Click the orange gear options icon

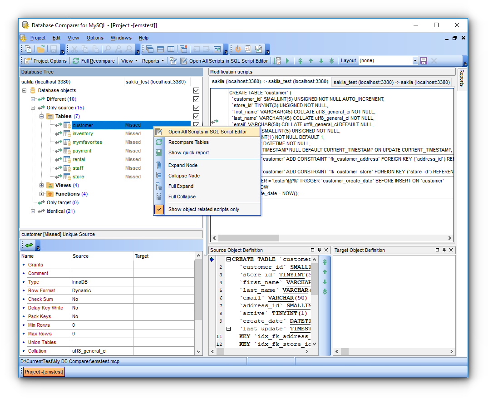[x=238, y=49]
